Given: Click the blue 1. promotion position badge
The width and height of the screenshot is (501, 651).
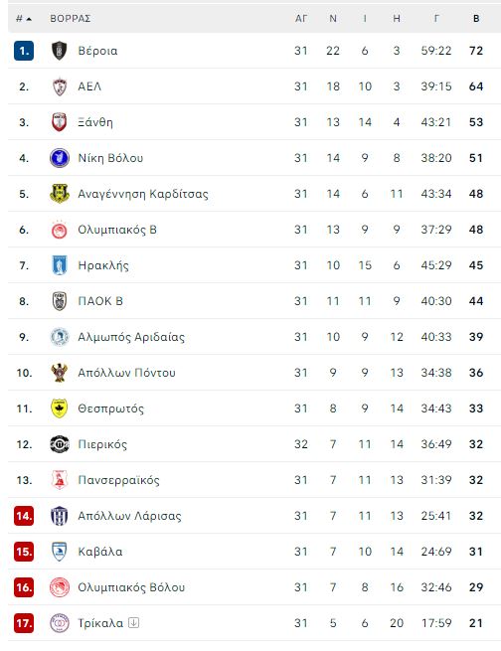Looking at the screenshot, I should (x=24, y=51).
